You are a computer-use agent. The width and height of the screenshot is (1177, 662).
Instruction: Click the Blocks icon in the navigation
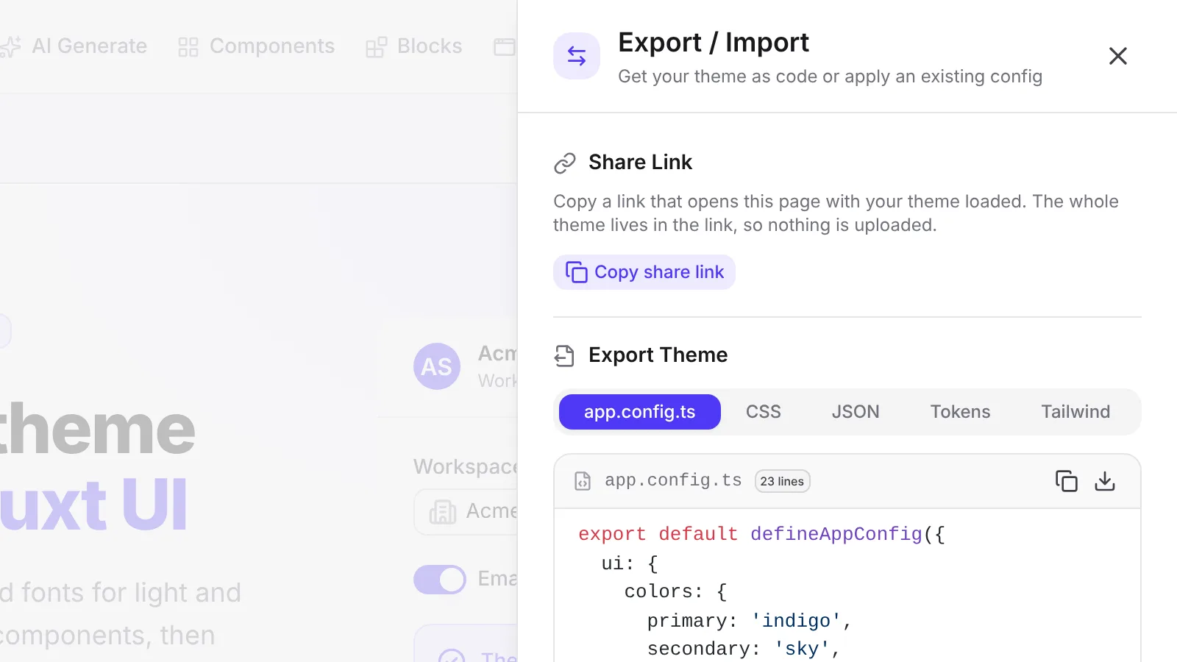click(376, 47)
